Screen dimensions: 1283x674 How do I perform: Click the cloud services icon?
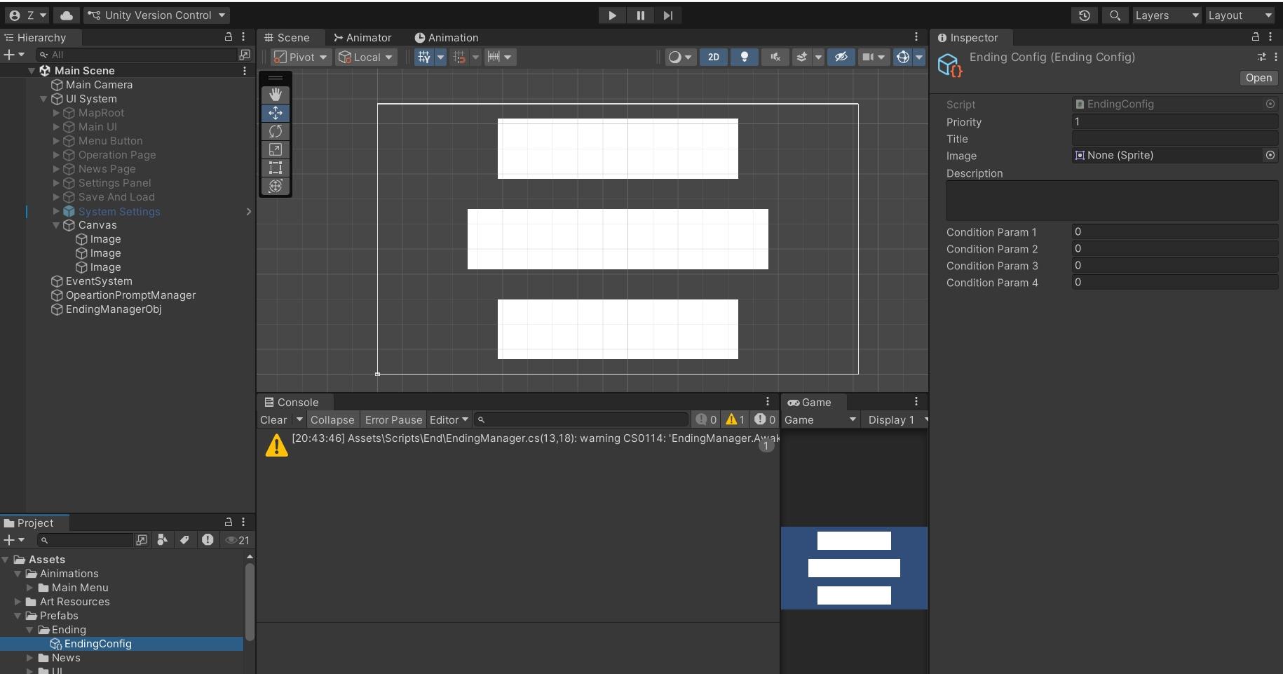(66, 15)
